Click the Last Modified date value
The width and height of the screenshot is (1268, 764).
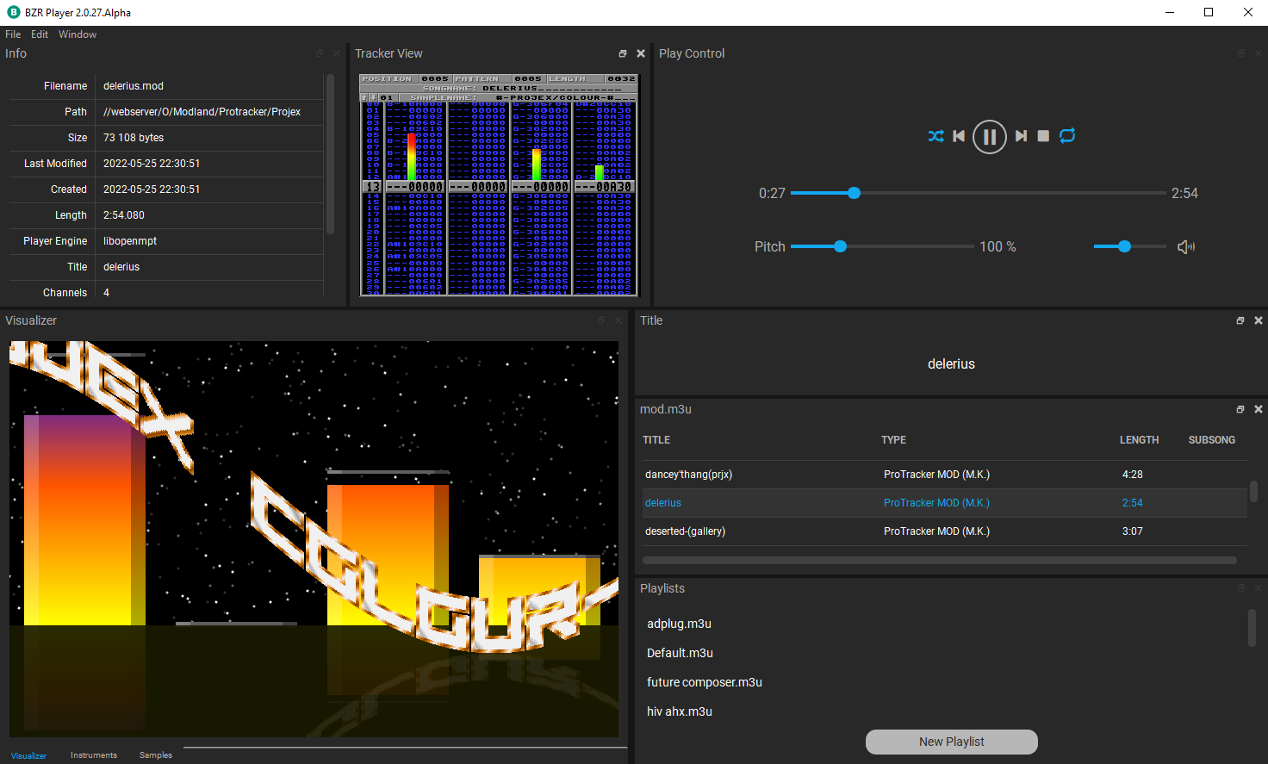coord(152,164)
